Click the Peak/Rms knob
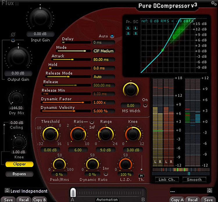218x202 pixels. click(x=59, y=165)
